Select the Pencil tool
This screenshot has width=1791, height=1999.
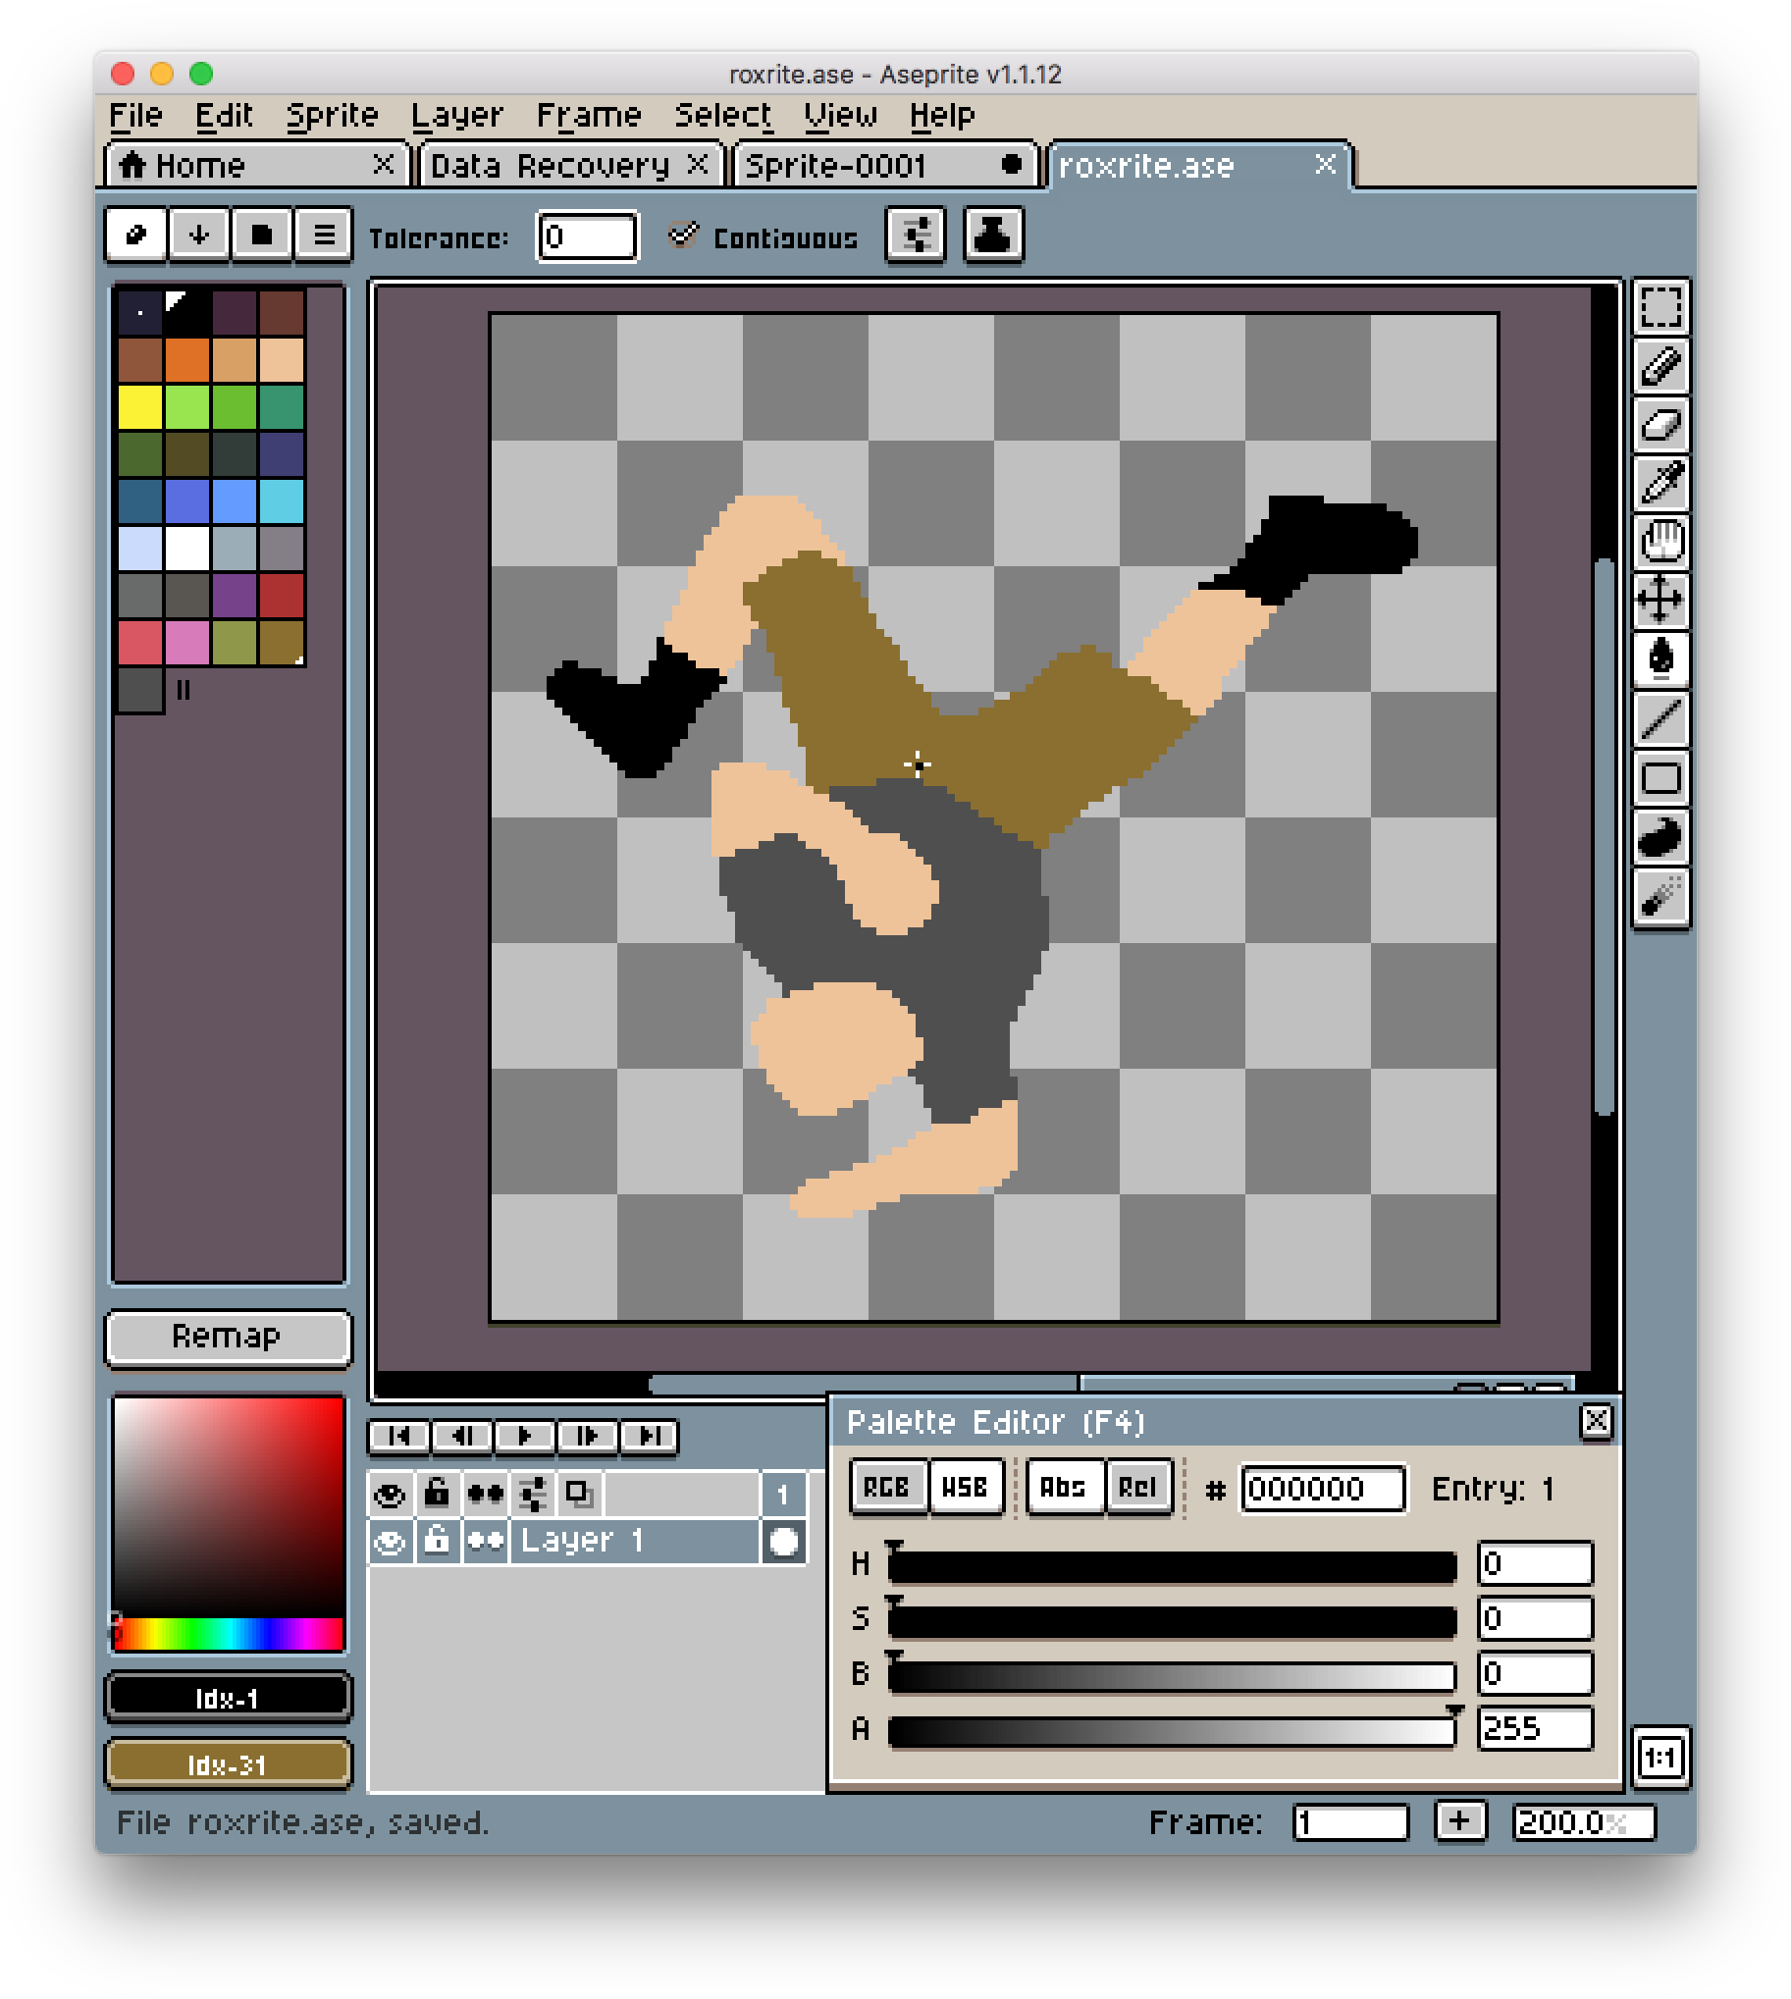point(1661,367)
